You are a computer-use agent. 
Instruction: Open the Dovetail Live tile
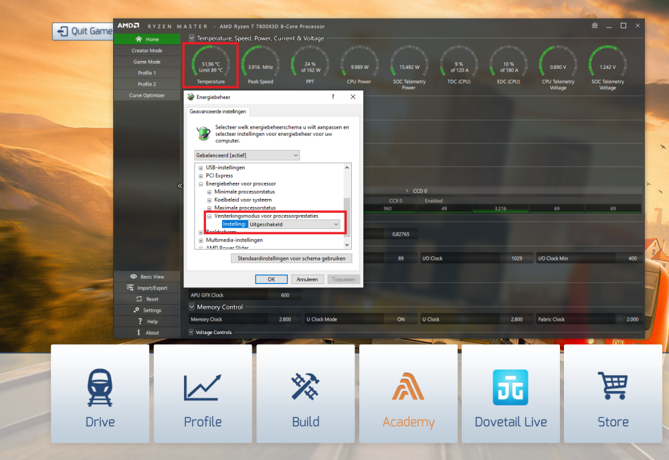coord(510,394)
